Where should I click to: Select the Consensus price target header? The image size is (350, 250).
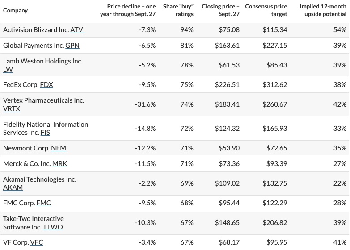pyautogui.click(x=266, y=11)
